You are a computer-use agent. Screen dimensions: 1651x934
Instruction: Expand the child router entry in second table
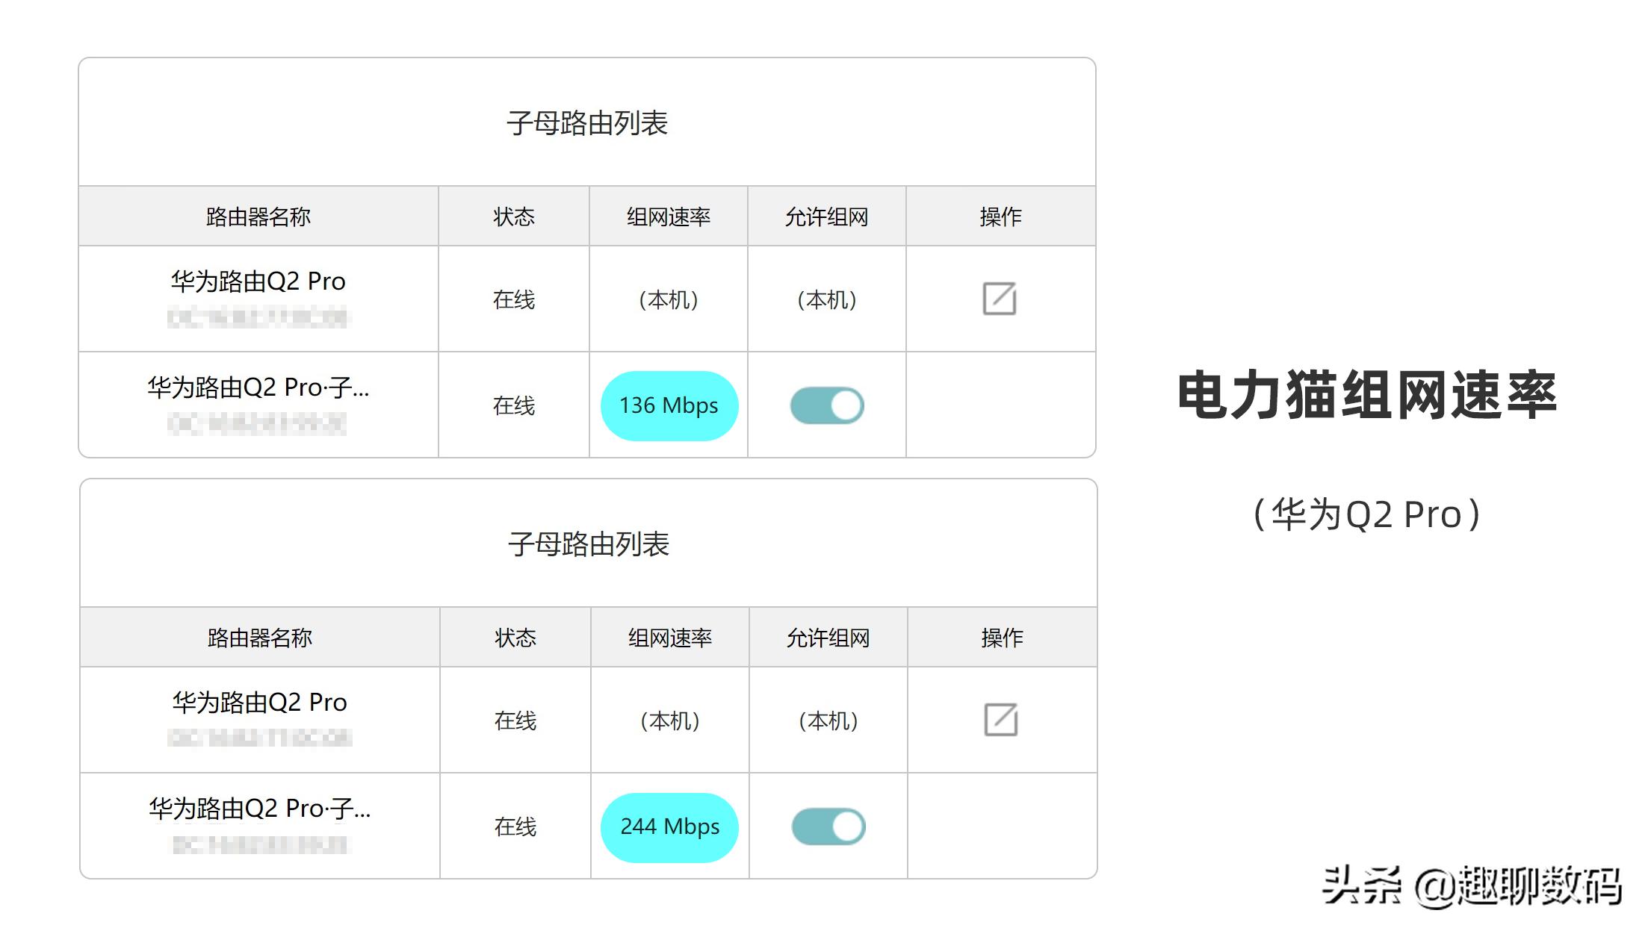(258, 810)
